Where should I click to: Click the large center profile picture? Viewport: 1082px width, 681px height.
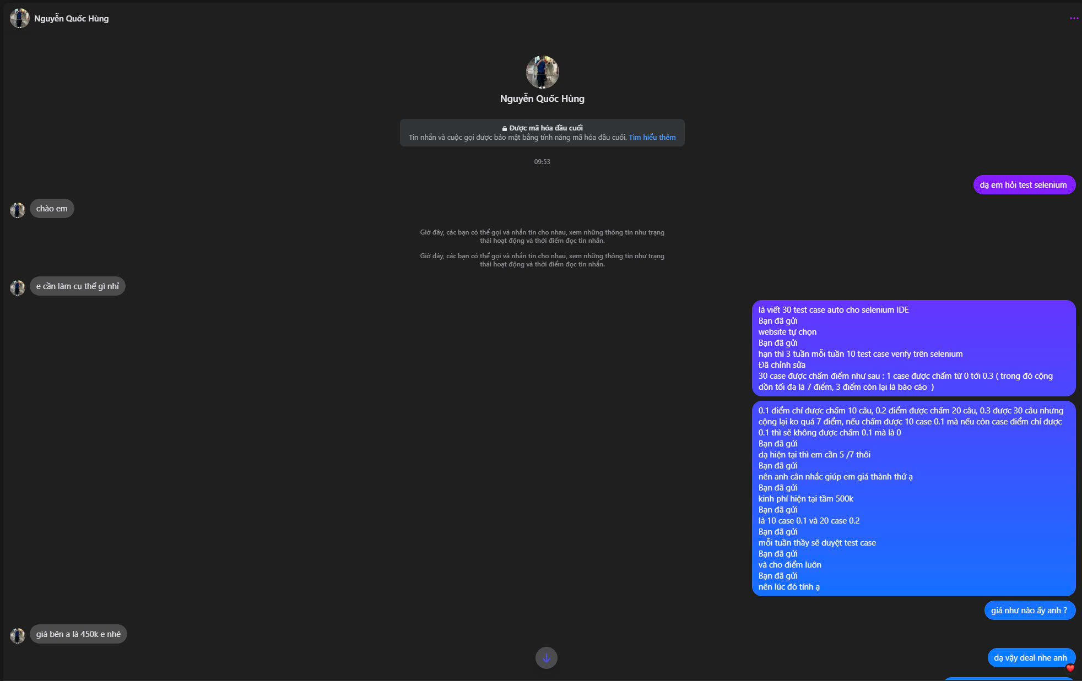(542, 72)
